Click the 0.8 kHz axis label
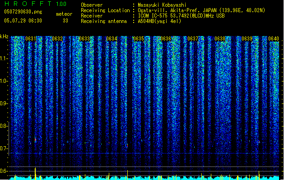 coord(4,126)
